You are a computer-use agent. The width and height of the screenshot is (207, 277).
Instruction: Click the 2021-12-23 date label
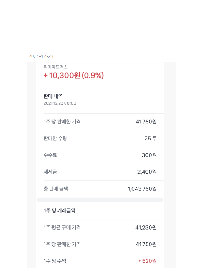pos(41,56)
